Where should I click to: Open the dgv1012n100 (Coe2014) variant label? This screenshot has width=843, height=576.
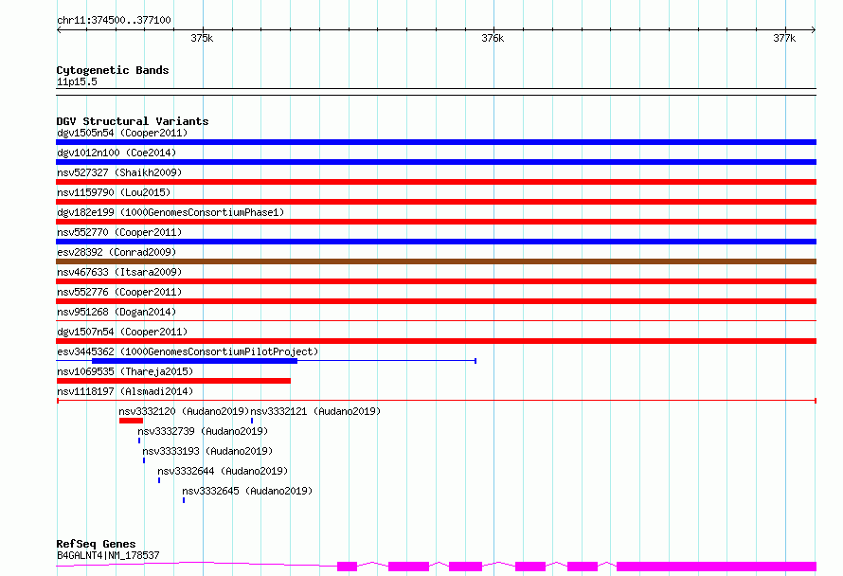click(x=117, y=153)
